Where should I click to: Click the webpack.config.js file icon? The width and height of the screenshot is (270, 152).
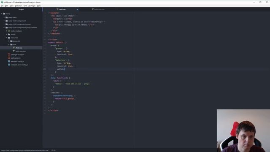pyautogui.click(x=9, y=61)
